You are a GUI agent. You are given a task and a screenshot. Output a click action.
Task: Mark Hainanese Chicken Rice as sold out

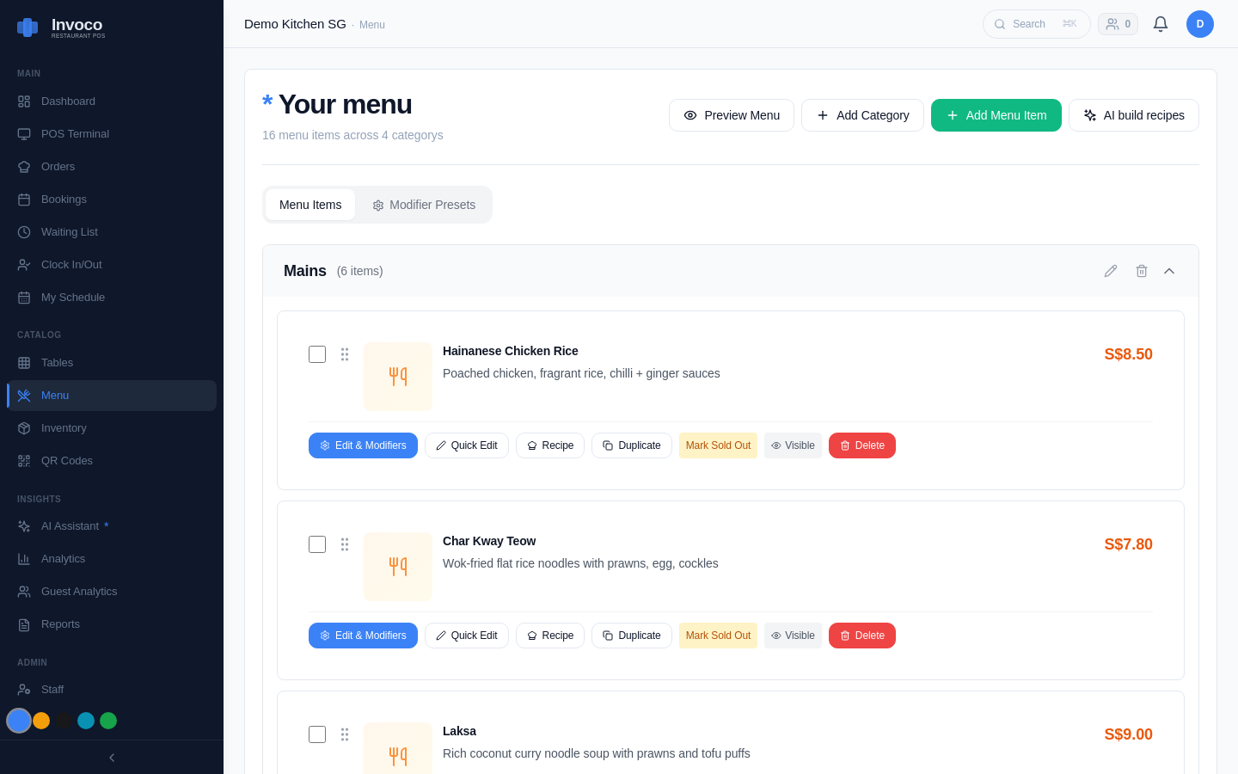[718, 445]
